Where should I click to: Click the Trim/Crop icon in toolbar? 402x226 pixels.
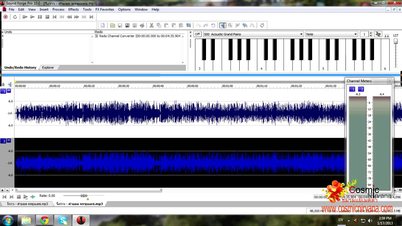(x=188, y=25)
